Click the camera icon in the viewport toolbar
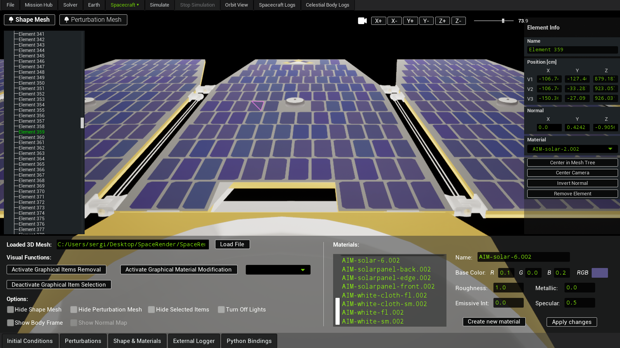This screenshot has height=348, width=620. 362,21
